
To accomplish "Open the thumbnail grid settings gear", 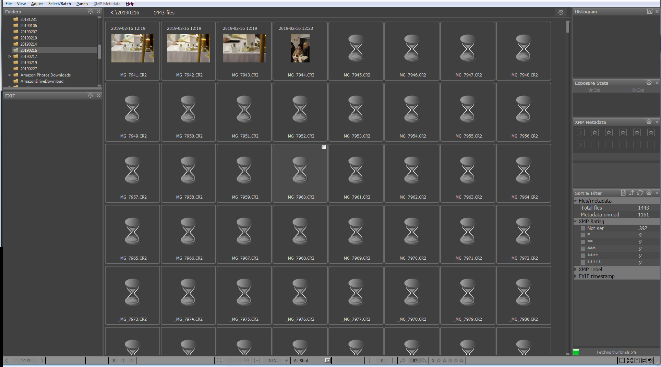I will coord(561,13).
